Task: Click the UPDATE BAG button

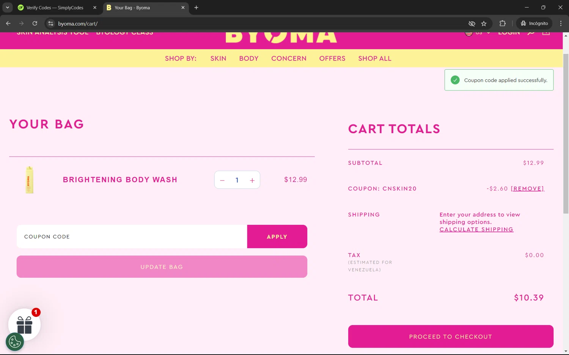Action: [162, 267]
